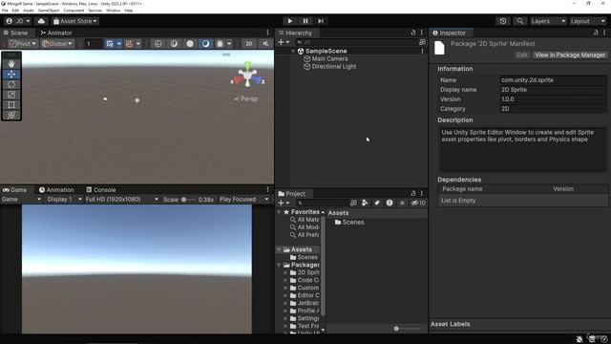
Task: Toggle Project panel lock icon
Action: click(x=413, y=193)
